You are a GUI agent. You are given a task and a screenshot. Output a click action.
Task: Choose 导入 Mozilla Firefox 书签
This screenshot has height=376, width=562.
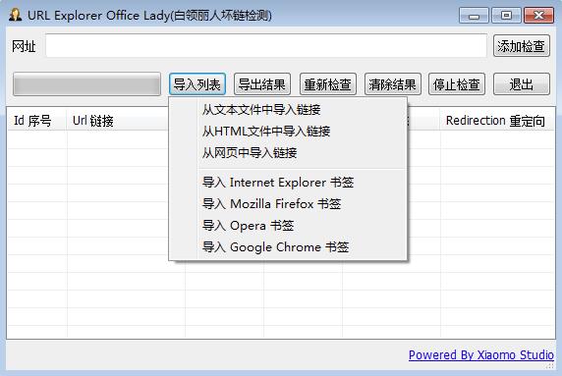(x=288, y=204)
